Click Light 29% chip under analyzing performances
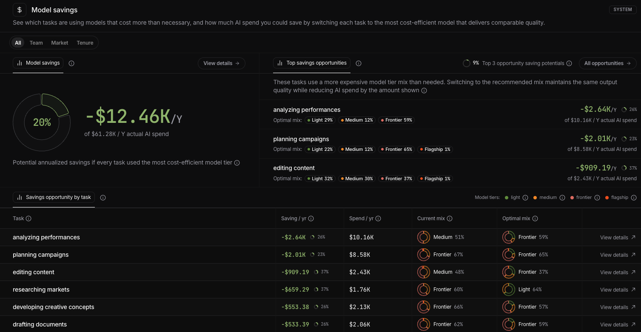 [319, 120]
